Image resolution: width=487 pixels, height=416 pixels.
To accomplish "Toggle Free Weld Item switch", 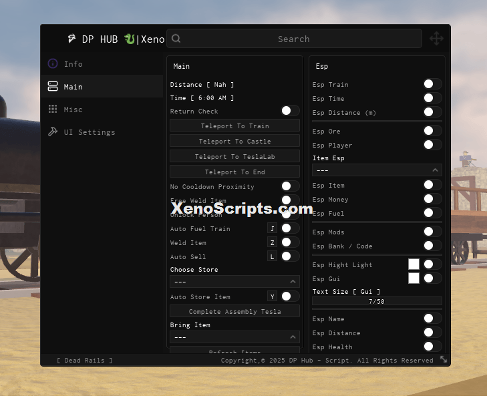I will [291, 200].
